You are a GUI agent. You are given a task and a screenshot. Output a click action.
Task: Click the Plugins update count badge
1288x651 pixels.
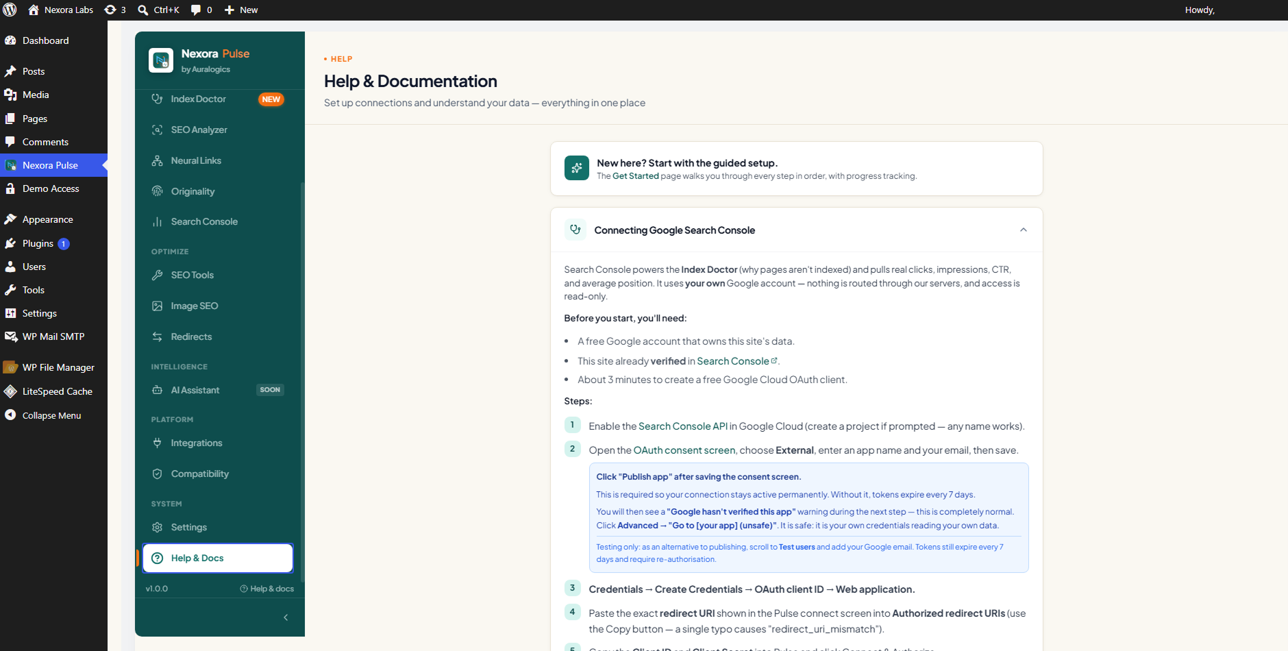64,244
